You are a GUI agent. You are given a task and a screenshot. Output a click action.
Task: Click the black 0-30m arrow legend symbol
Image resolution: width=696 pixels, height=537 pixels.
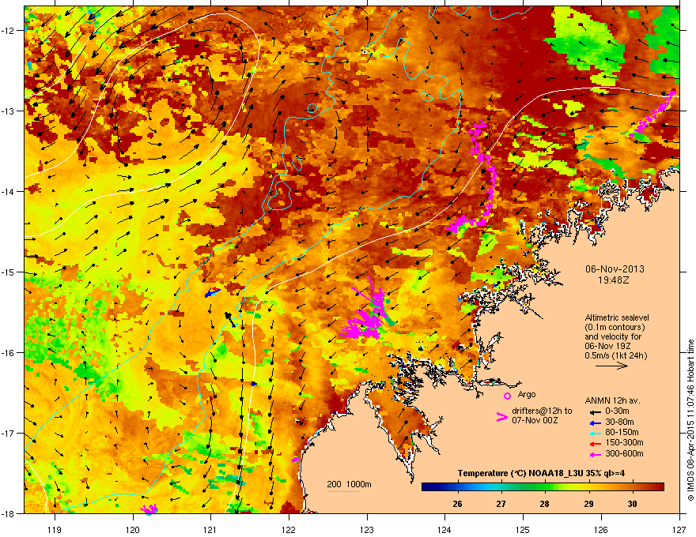(x=595, y=411)
